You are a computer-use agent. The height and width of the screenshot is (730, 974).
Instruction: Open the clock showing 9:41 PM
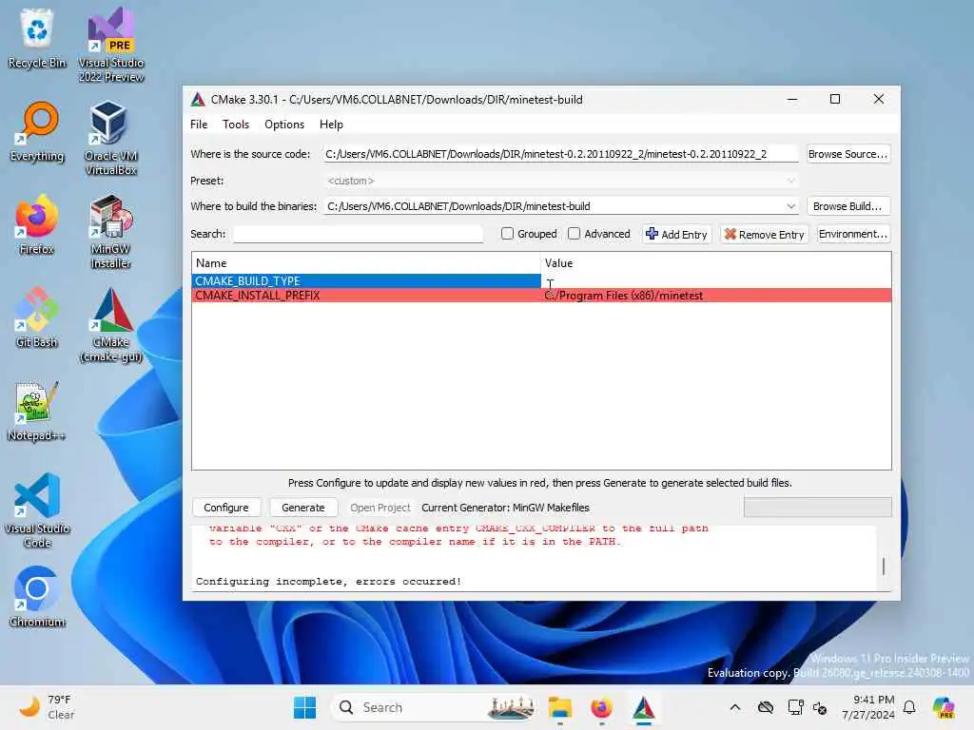click(868, 707)
